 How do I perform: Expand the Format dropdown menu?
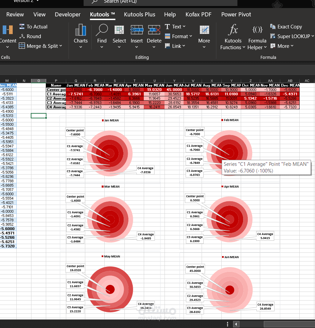tap(179, 36)
